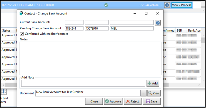Image resolution: width=206 pixels, height=108 pixels.
Task: View the attached document
Action: click(x=154, y=93)
